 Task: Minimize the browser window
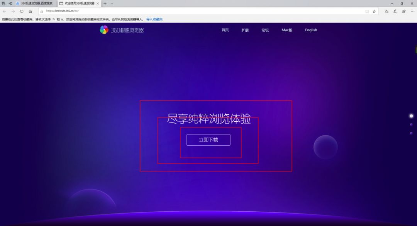(392, 3)
